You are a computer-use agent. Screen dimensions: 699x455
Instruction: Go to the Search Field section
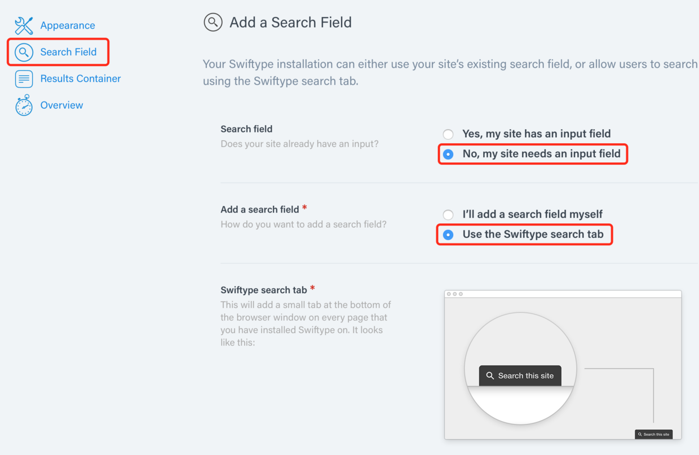coord(68,52)
